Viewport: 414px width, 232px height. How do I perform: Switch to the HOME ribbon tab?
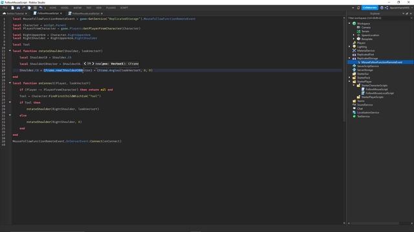(x=53, y=8)
